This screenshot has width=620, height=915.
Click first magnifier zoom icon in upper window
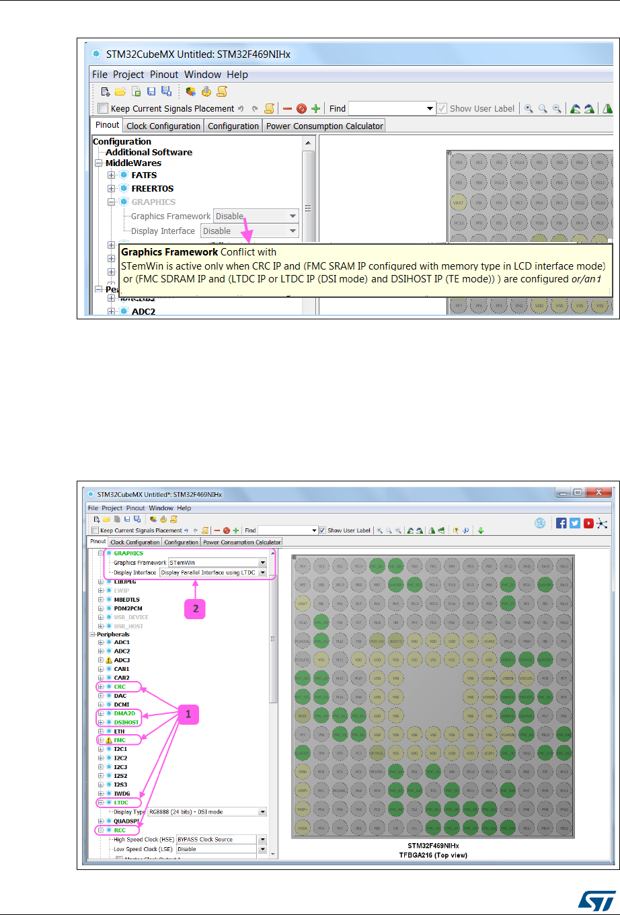click(x=529, y=108)
